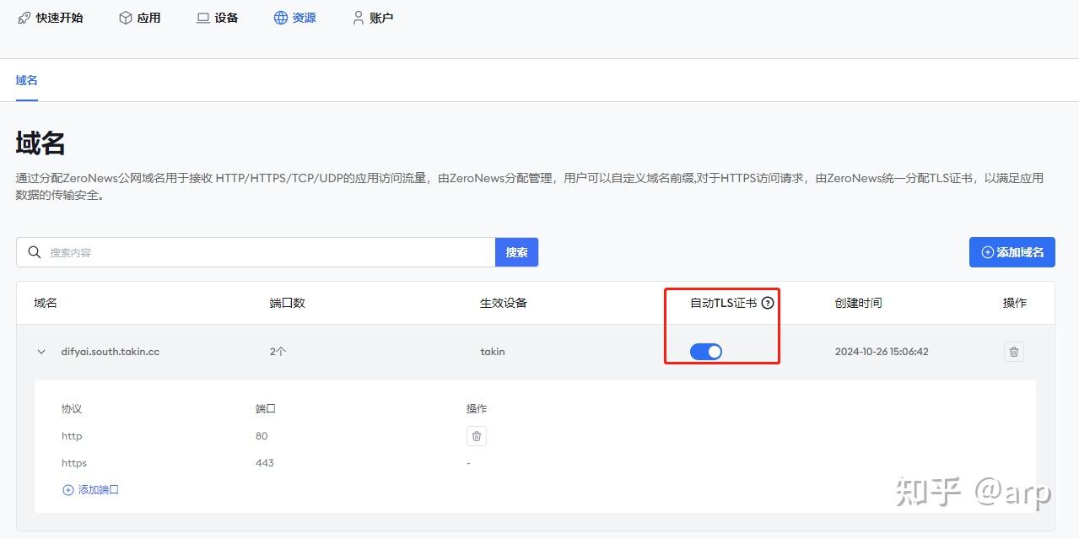Click the 2个 port count cell
Image resolution: width=1079 pixels, height=539 pixels.
[x=278, y=352]
